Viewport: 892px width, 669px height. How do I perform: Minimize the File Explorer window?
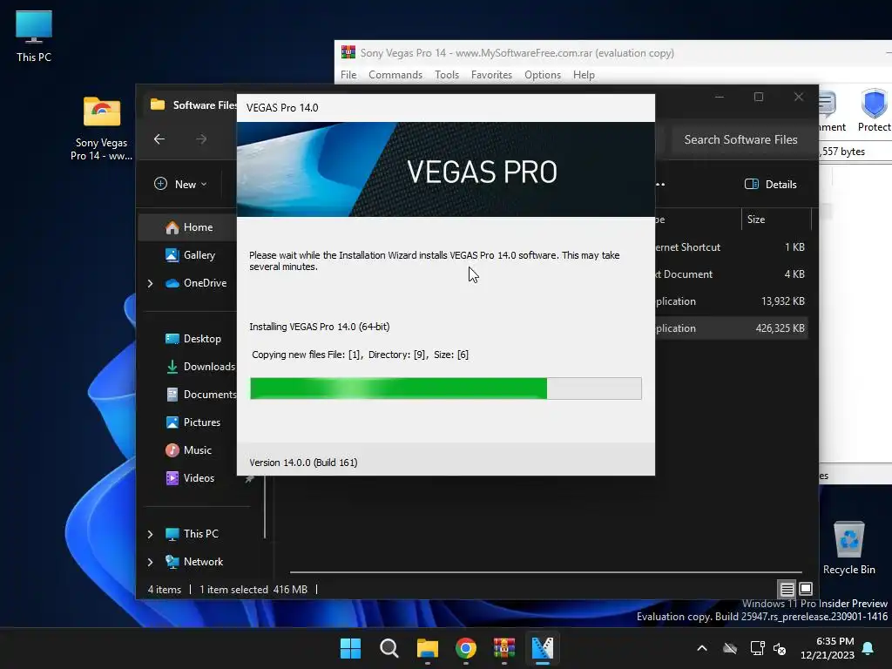click(x=719, y=97)
